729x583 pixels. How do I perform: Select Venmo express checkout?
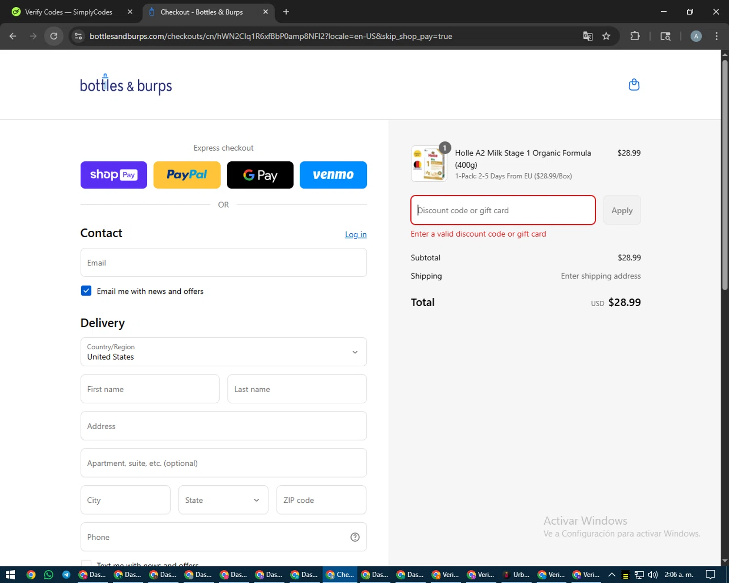[333, 175]
